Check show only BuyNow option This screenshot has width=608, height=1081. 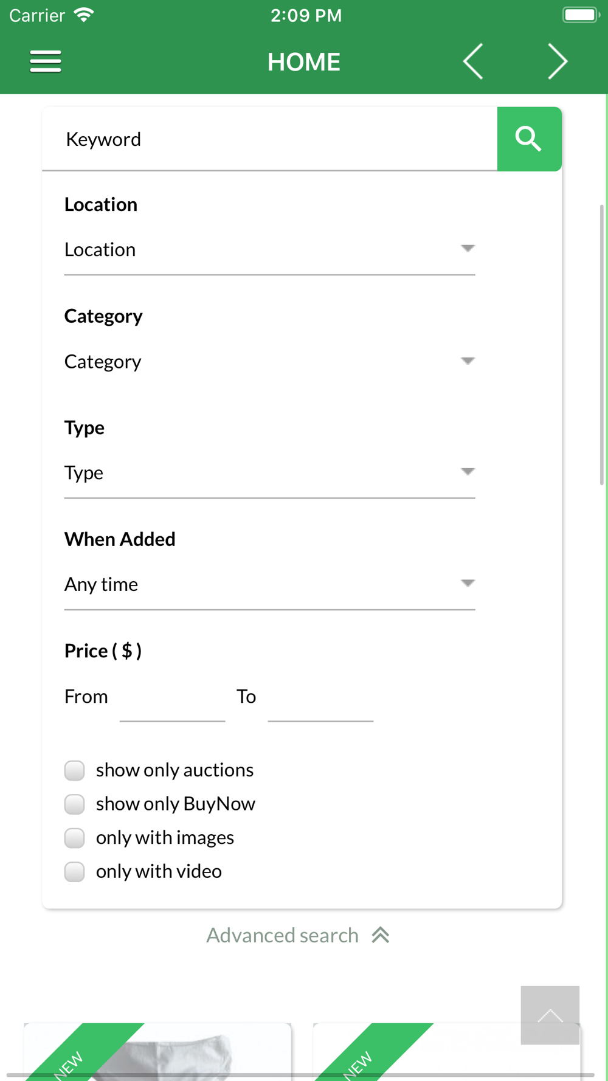[75, 804]
